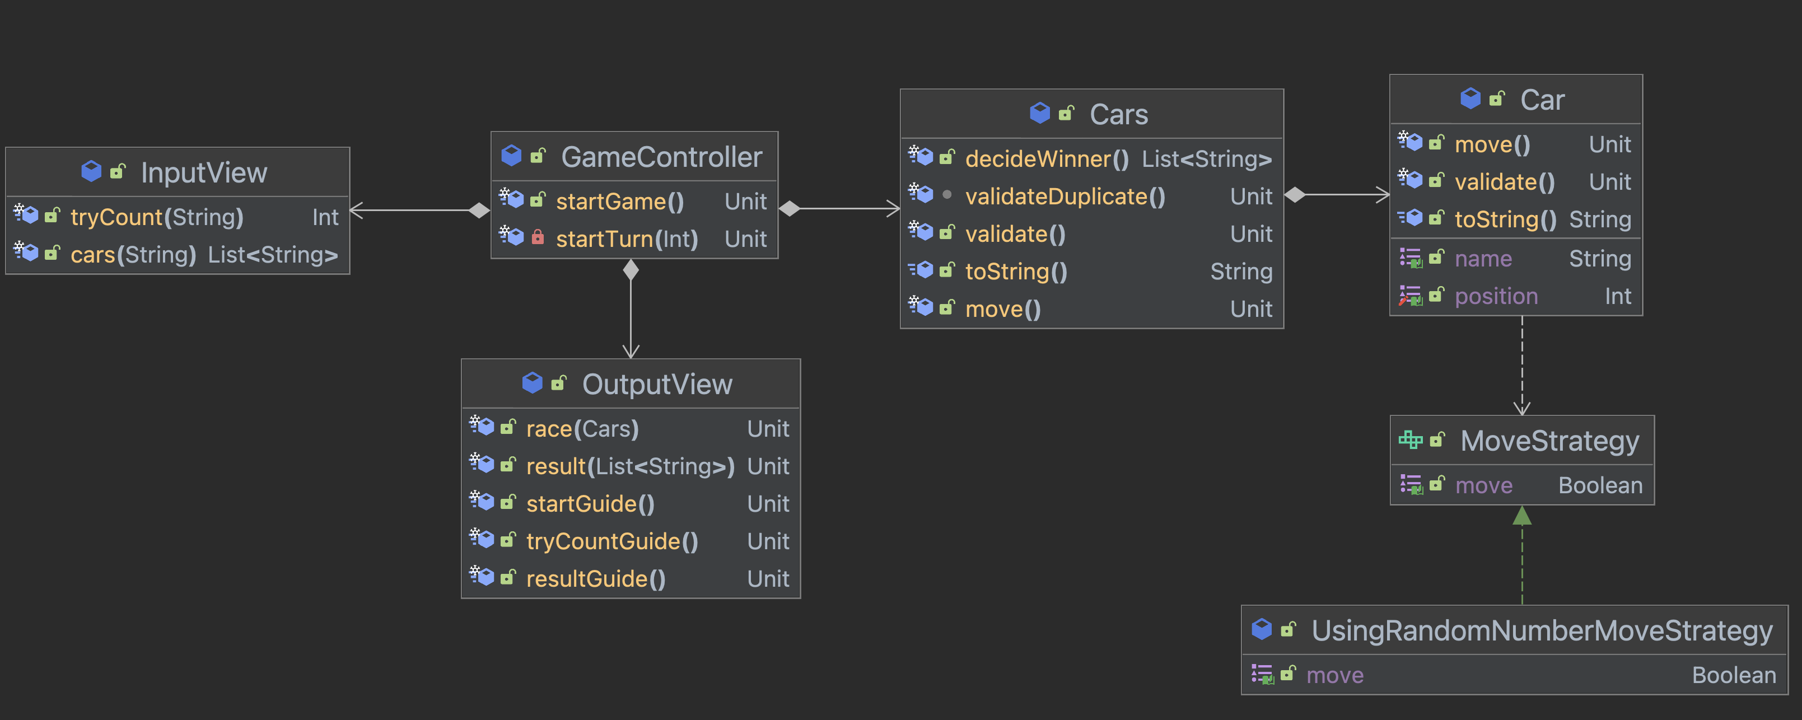Click the OutputView class icon
The image size is (1802, 720).
click(x=533, y=383)
